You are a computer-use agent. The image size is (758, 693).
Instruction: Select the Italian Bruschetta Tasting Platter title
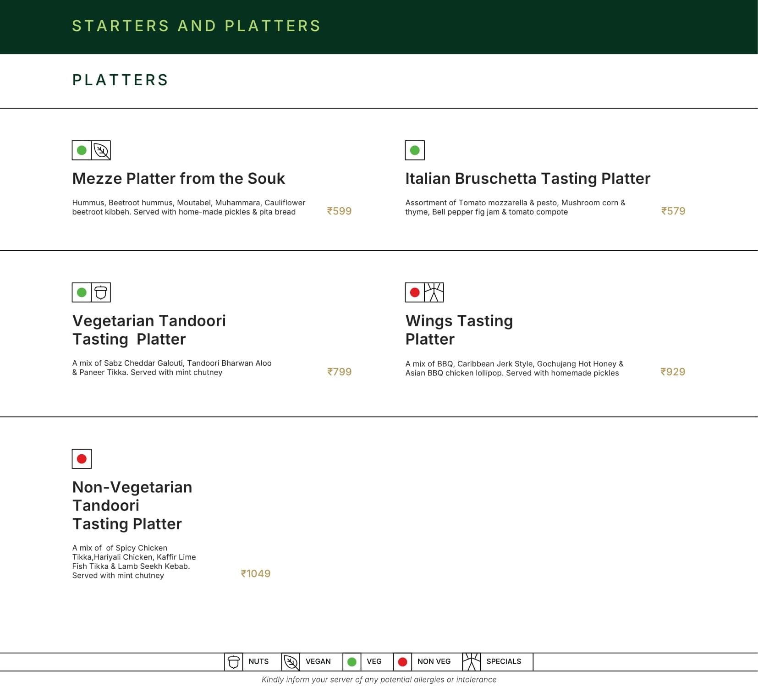pyautogui.click(x=527, y=178)
